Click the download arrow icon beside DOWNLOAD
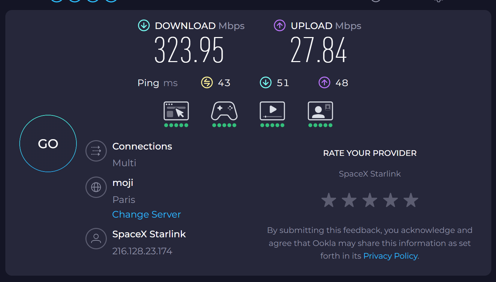The height and width of the screenshot is (282, 496). point(144,25)
